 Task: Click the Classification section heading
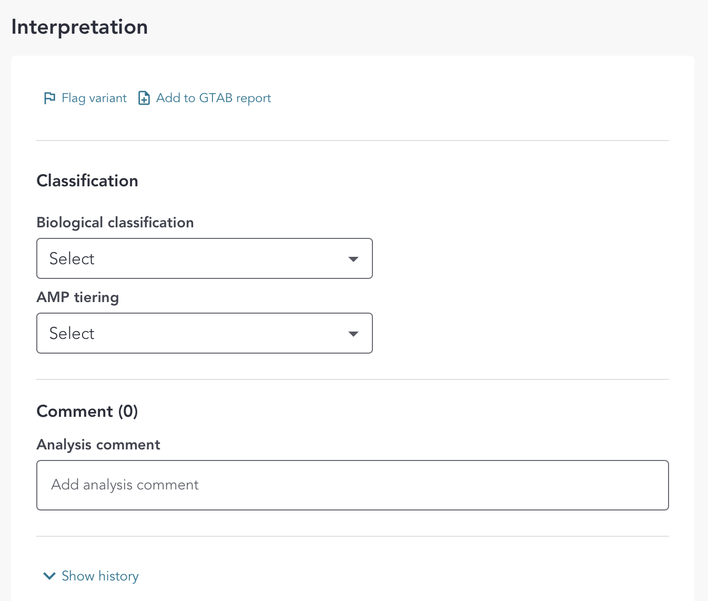point(87,181)
